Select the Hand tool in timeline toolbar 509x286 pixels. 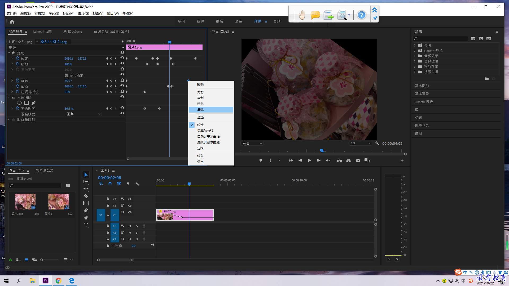point(86,217)
